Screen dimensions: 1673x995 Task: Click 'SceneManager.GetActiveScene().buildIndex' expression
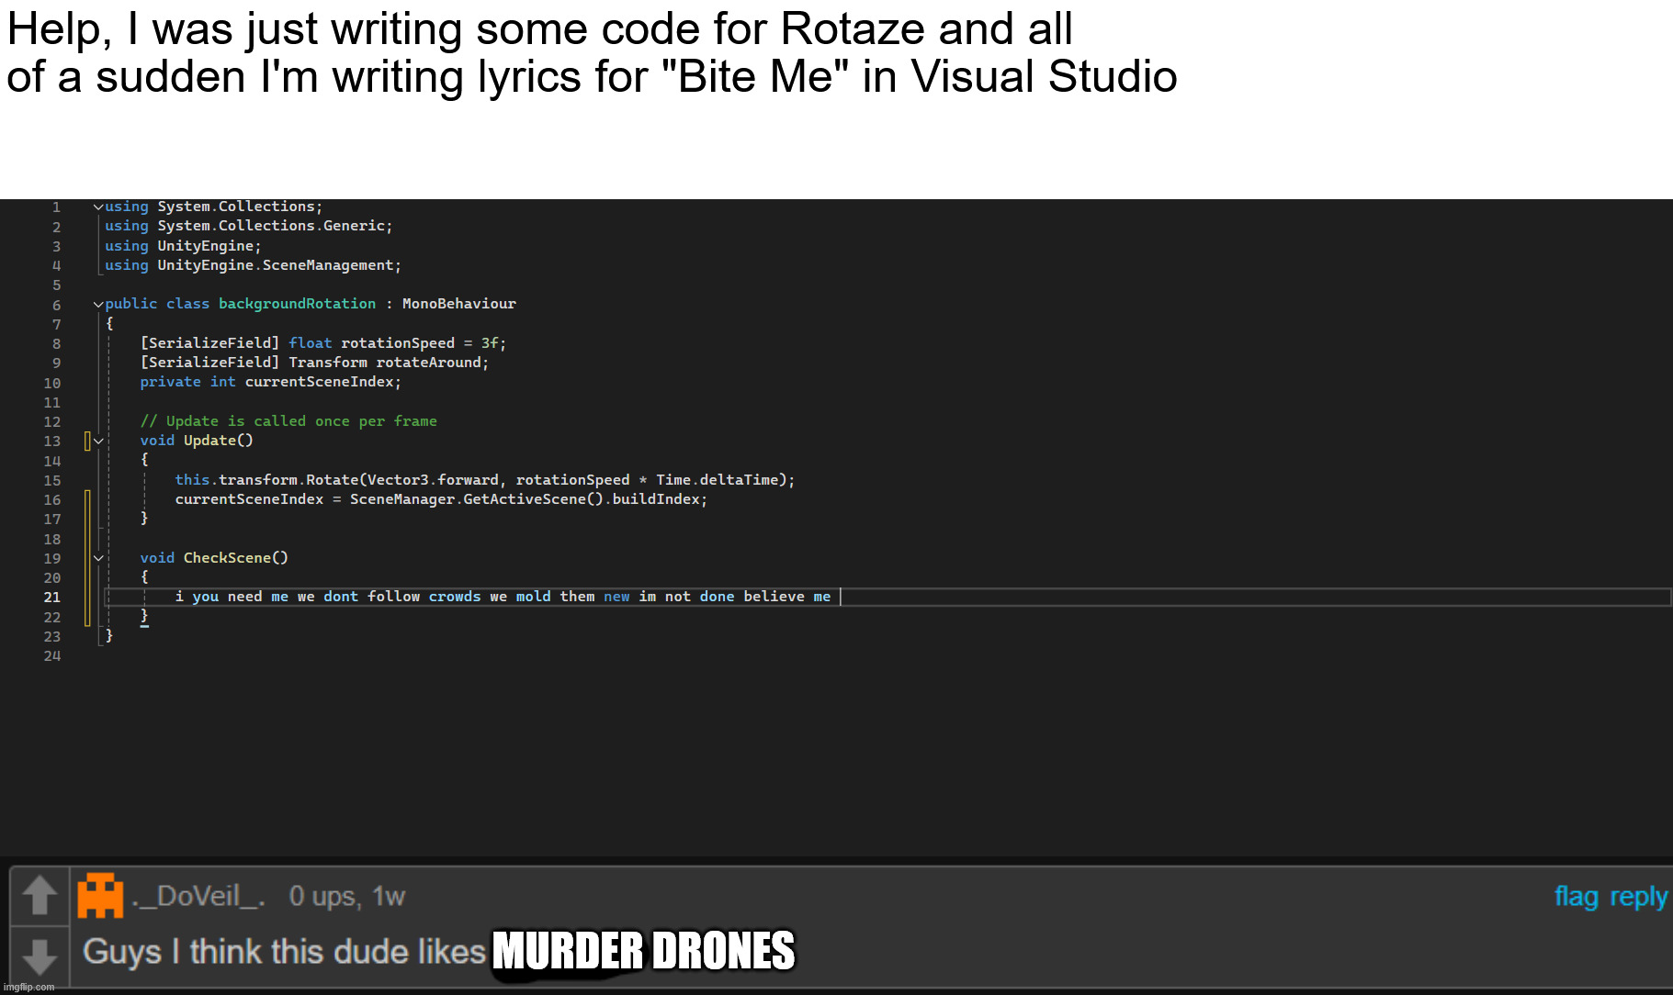click(x=525, y=499)
